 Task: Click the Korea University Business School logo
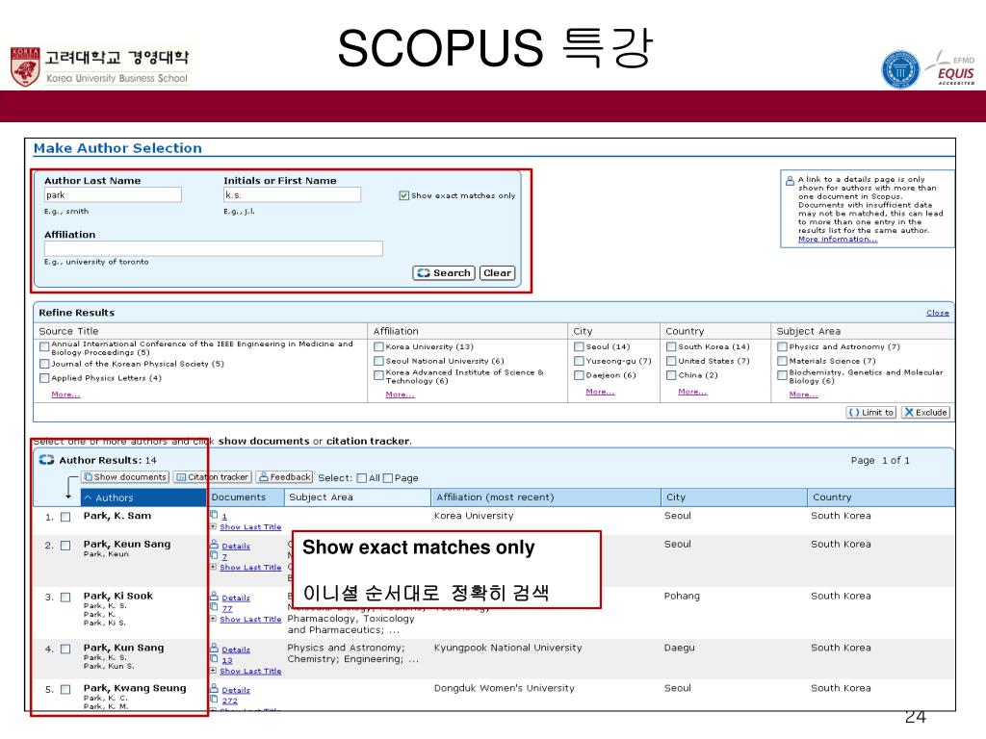[99, 67]
